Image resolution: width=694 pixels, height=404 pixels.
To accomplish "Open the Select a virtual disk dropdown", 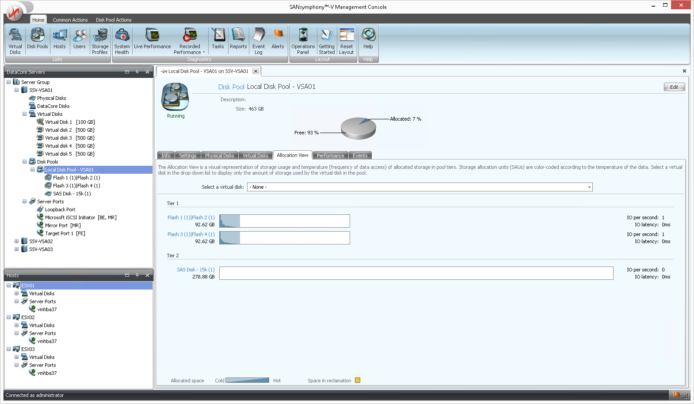I will click(589, 187).
